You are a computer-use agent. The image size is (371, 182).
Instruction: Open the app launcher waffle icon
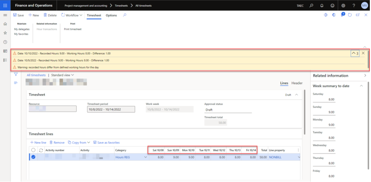(5, 5)
